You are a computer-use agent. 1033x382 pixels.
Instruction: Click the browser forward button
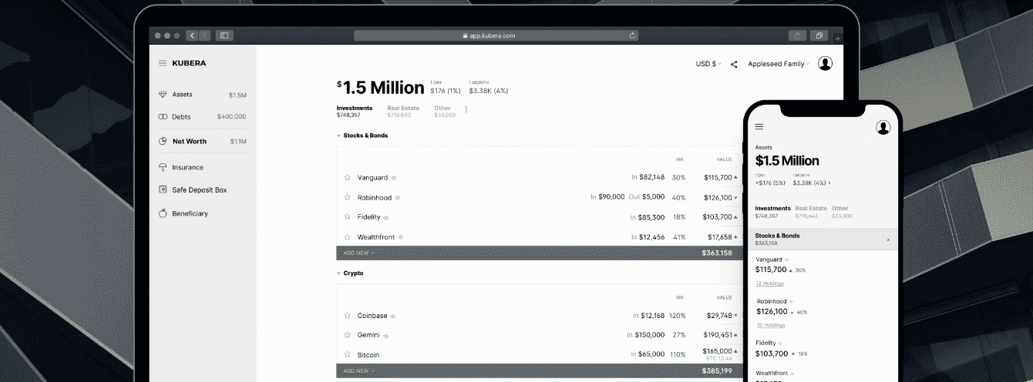click(203, 35)
